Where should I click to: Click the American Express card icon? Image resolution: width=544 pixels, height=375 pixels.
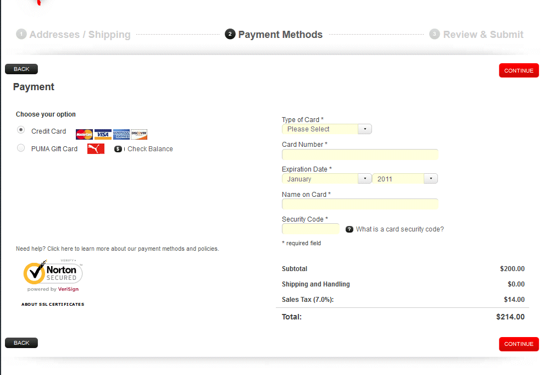click(x=121, y=135)
